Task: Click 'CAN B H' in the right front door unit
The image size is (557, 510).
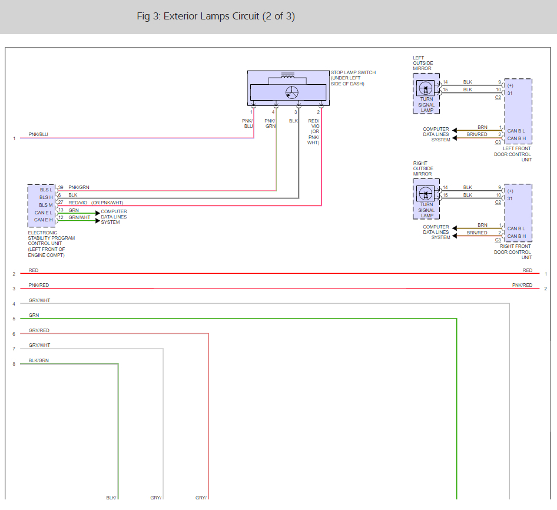Action: tap(516, 236)
